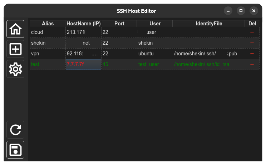The width and height of the screenshot is (266, 165).
Task: Open the Home view in sidebar
Action: (15, 29)
